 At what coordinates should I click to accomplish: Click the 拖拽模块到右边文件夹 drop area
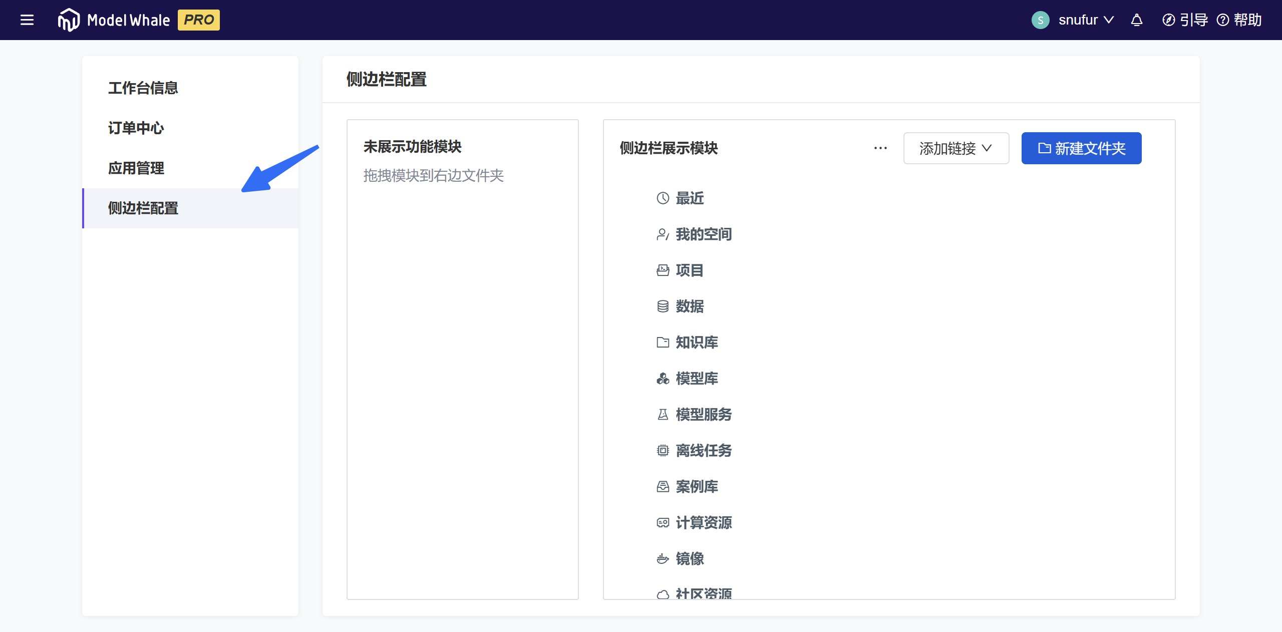[x=434, y=176]
